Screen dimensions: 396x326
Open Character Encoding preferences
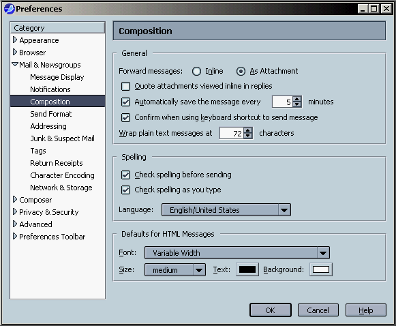click(62, 175)
